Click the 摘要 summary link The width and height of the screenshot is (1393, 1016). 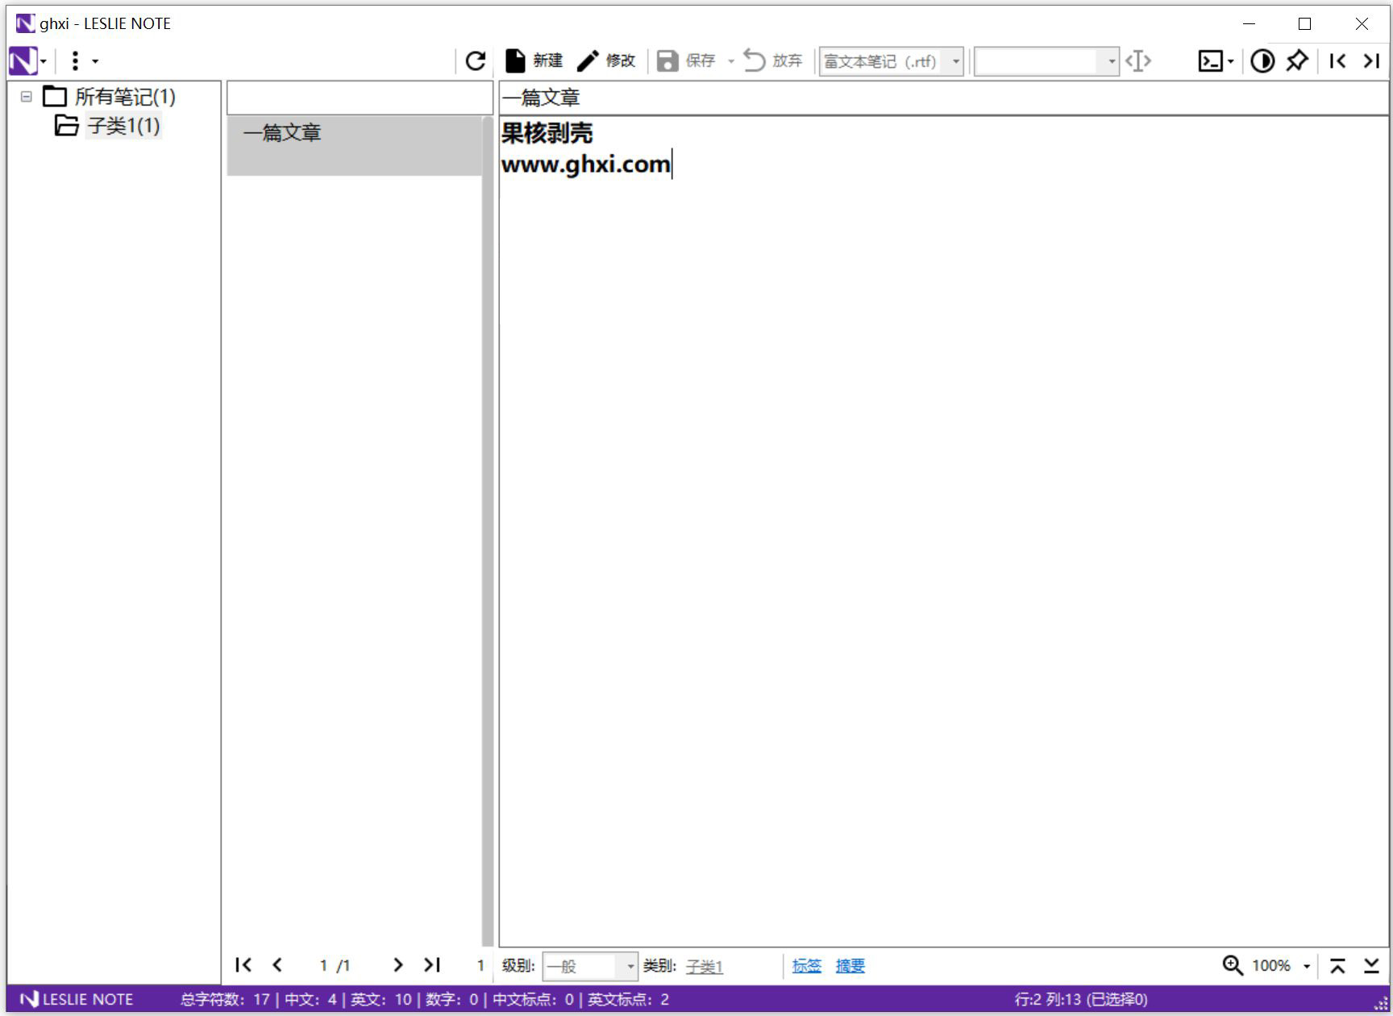click(850, 964)
